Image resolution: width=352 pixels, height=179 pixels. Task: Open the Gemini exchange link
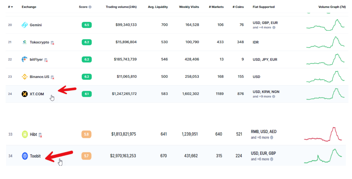[x=36, y=25]
